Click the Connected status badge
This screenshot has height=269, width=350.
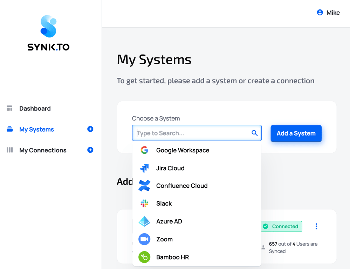(x=282, y=226)
